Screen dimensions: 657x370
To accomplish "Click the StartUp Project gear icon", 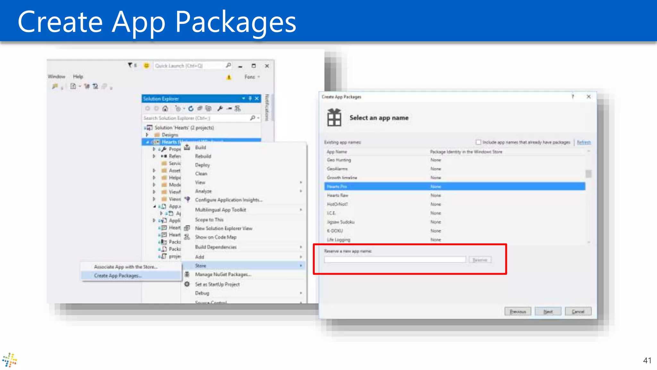I will pyautogui.click(x=187, y=284).
